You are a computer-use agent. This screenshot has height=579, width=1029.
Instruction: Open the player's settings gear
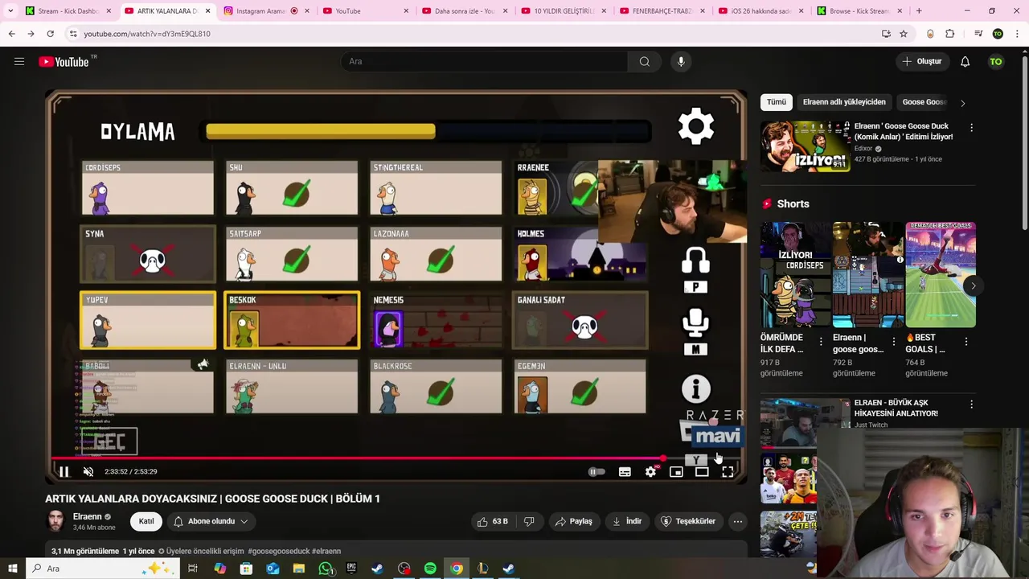coord(650,472)
